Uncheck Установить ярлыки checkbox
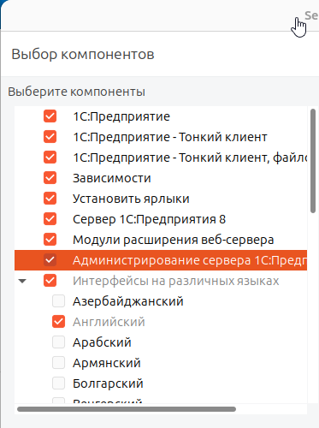 click(50, 199)
